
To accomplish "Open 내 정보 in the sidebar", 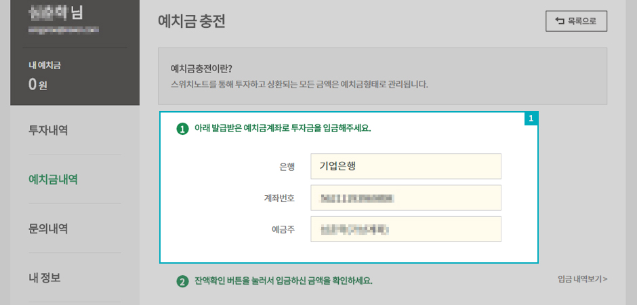I will pyautogui.click(x=45, y=278).
